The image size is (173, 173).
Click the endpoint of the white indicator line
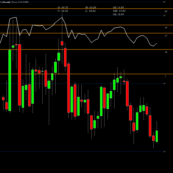tap(157, 43)
